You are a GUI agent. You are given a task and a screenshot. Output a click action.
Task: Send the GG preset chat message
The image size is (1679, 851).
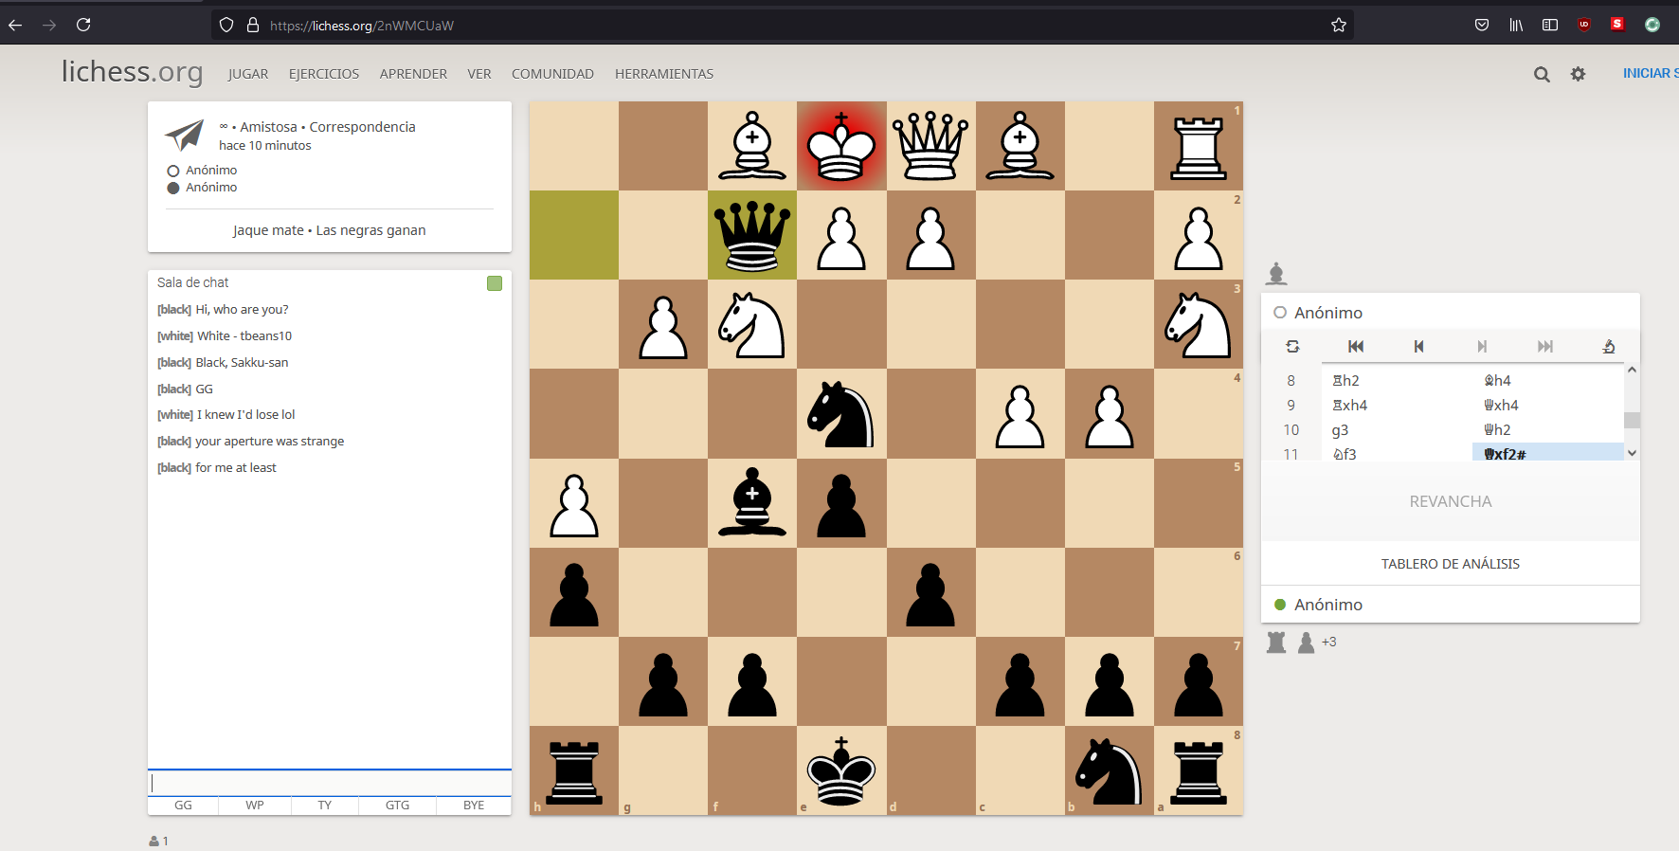pos(183,806)
